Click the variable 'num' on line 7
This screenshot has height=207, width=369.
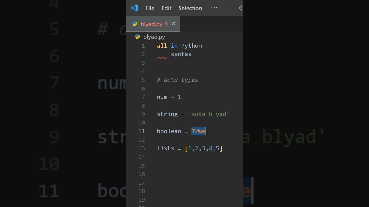click(x=162, y=97)
